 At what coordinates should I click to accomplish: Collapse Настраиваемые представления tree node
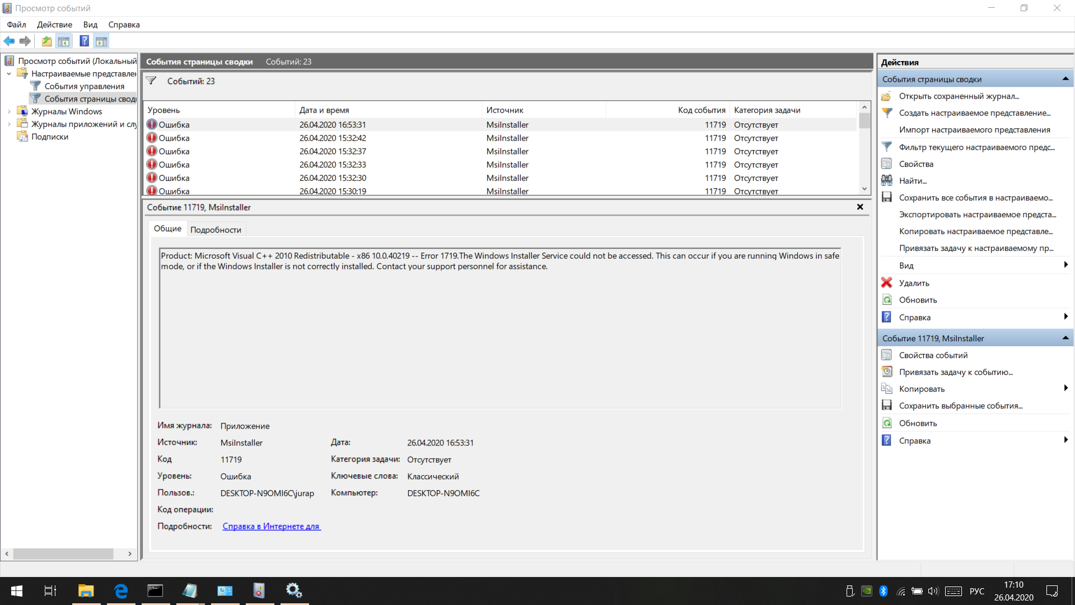pyautogui.click(x=9, y=73)
